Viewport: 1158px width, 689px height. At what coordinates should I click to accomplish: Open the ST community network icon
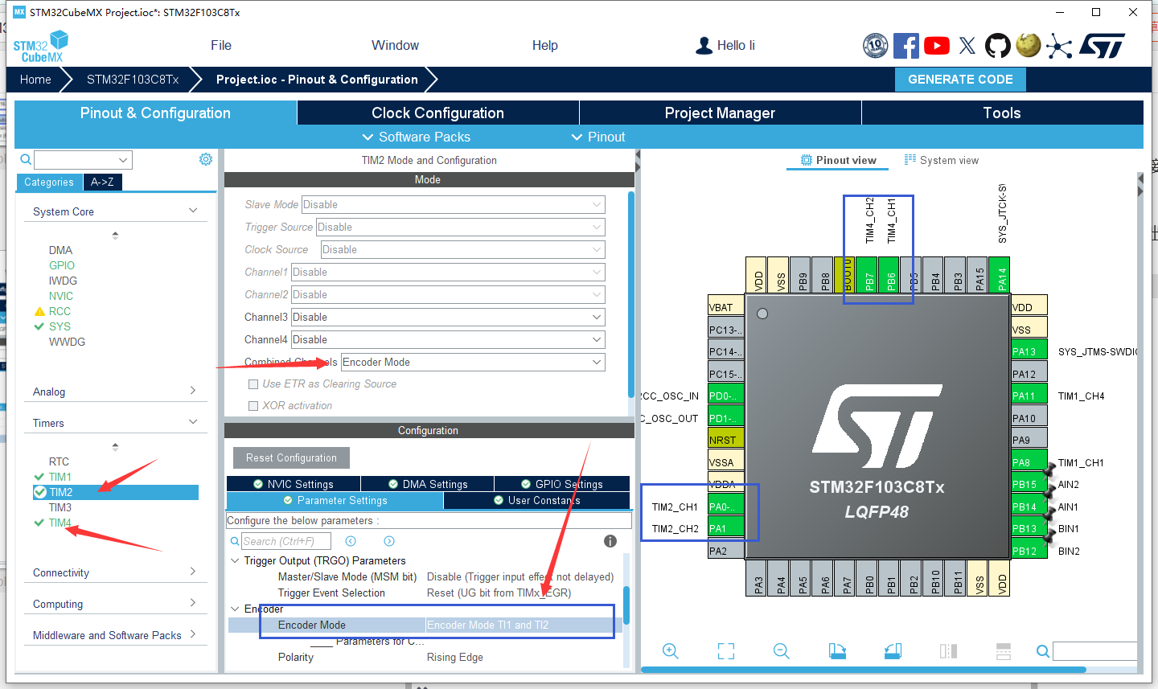(1059, 47)
